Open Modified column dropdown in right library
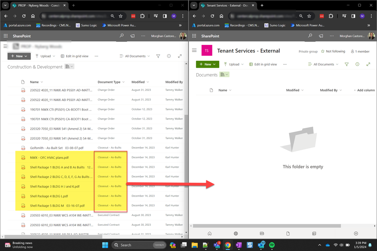This screenshot has width=377, height=251. 295,90
